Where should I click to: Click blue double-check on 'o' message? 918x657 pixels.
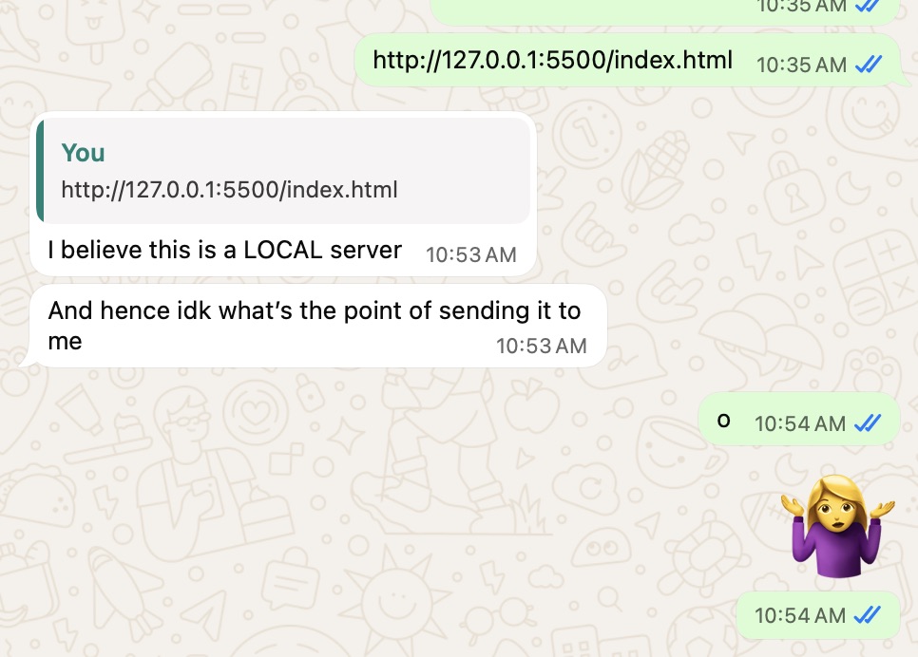coord(868,423)
